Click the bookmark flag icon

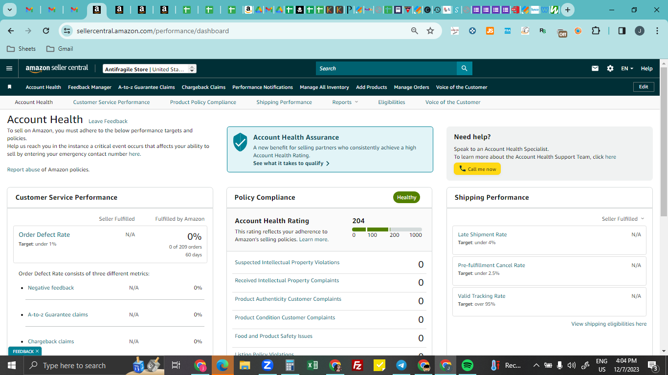click(9, 87)
